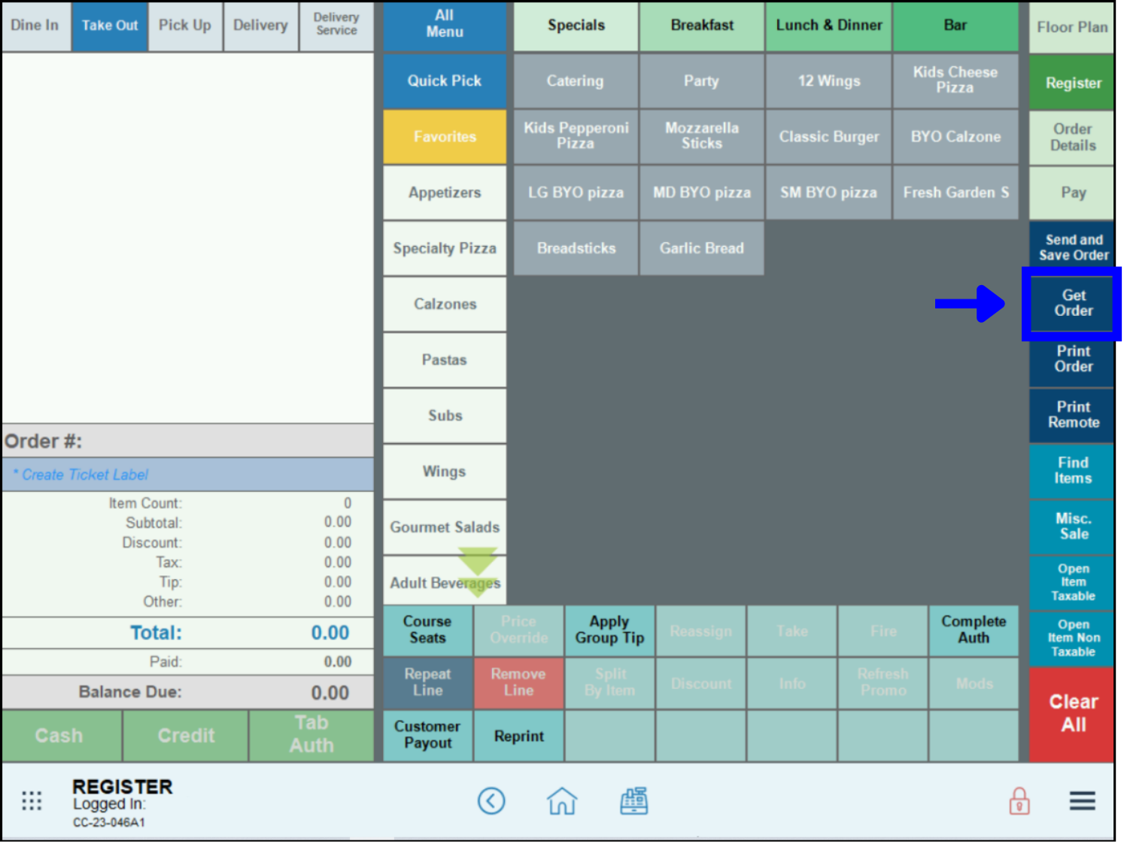This screenshot has height=844, width=1124.
Task: Select the Quick Pick category
Action: click(x=445, y=81)
